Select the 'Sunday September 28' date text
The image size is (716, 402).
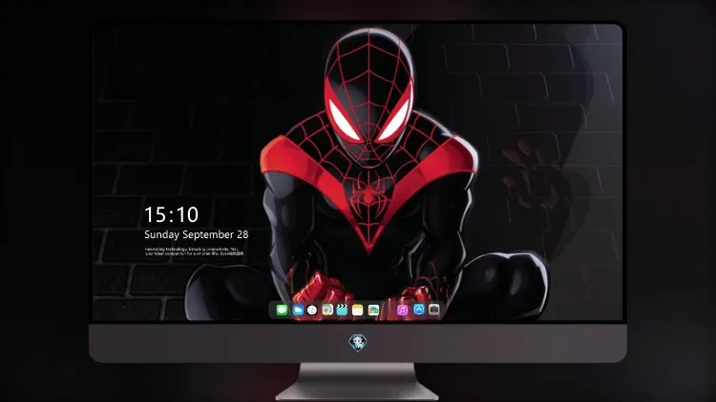tap(197, 234)
